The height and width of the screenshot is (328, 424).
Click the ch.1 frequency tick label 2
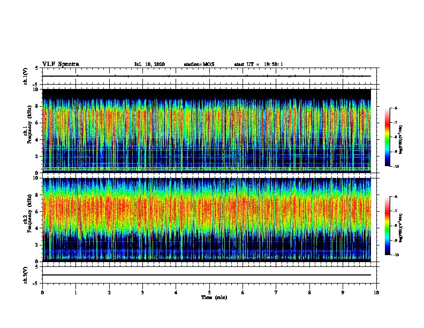[x=37, y=156]
